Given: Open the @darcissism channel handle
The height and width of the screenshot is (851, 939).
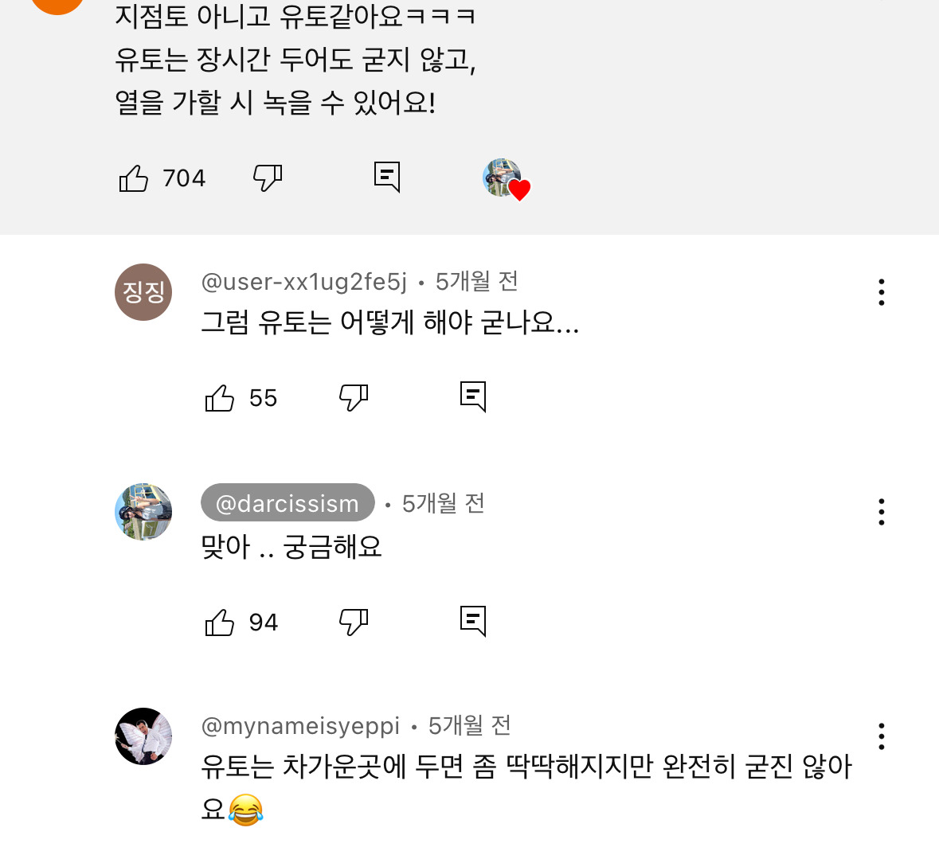Looking at the screenshot, I should tap(288, 502).
